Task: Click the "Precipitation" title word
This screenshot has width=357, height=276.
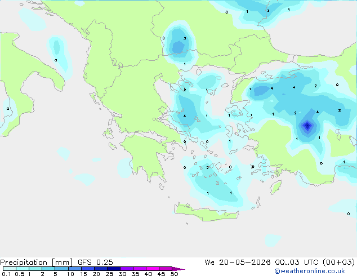Action: (x=24, y=262)
